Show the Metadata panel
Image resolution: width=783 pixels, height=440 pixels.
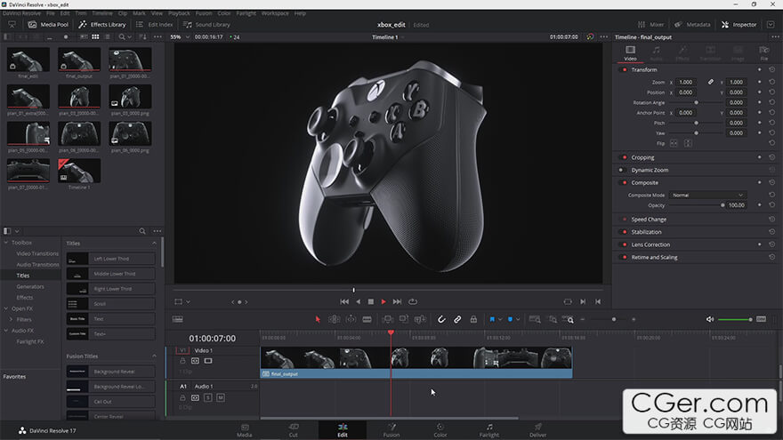coord(692,25)
